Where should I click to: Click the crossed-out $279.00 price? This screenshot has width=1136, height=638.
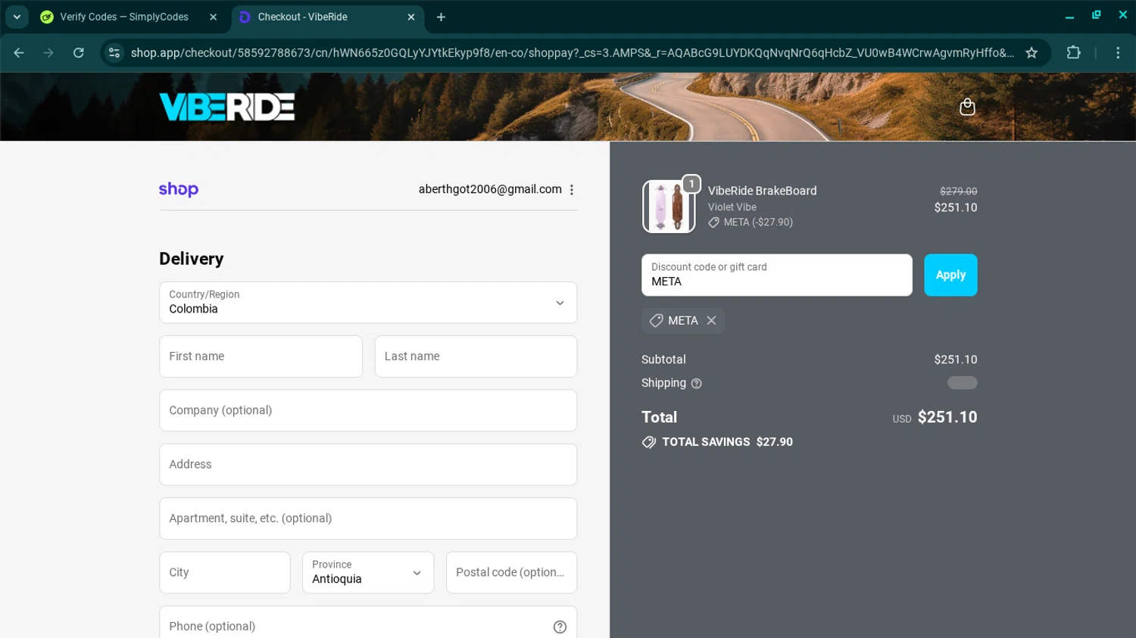tap(959, 191)
